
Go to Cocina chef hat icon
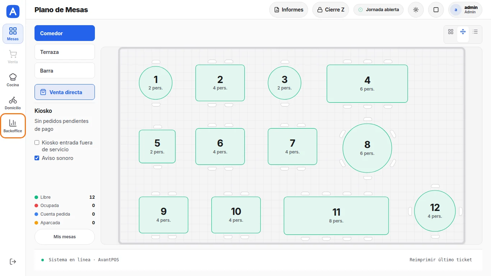click(13, 80)
